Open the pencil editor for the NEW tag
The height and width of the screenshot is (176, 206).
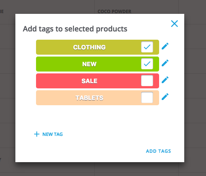click(165, 63)
